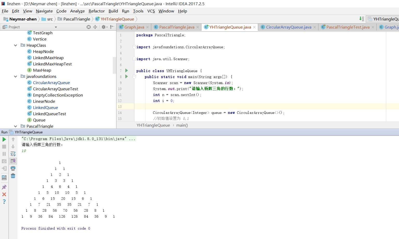The image size is (399, 239).
Task: Switch to the first Graph.java tab
Action: click(134, 27)
